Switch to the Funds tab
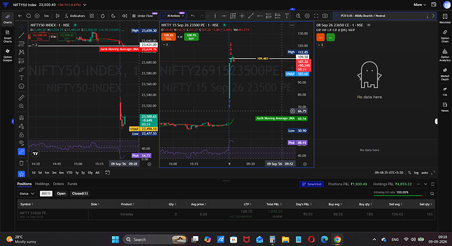452x246 pixels. (72, 184)
